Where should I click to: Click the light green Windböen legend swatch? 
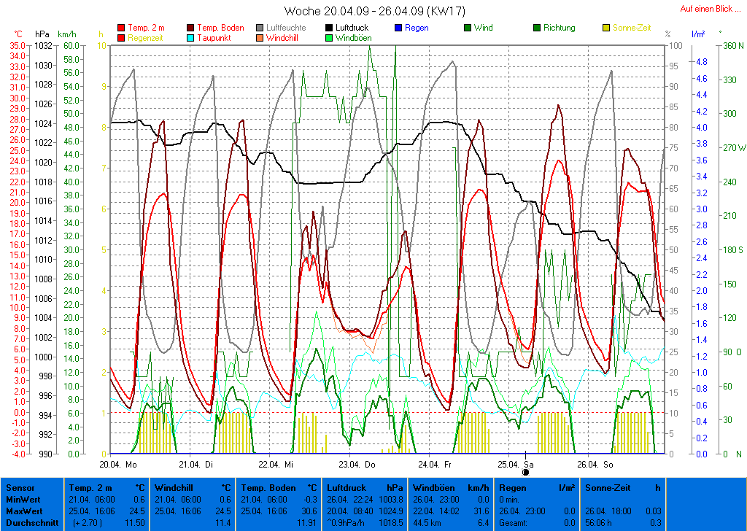(x=330, y=37)
